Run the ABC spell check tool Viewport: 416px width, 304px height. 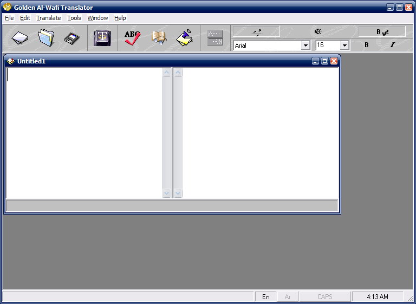coord(132,38)
